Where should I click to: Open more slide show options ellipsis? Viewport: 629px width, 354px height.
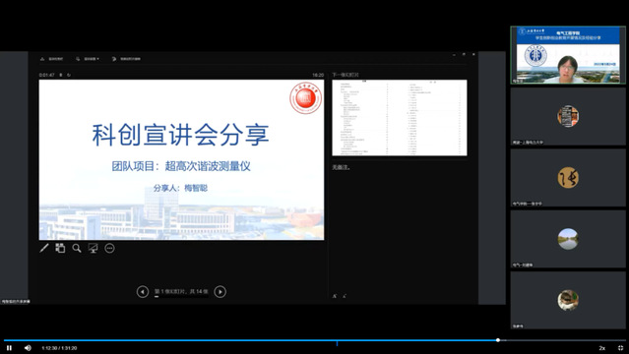(109, 248)
